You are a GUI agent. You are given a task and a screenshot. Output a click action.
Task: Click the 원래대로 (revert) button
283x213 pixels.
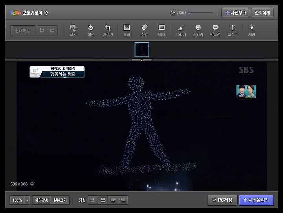(x=22, y=31)
